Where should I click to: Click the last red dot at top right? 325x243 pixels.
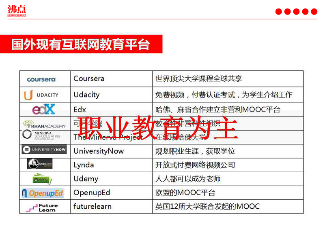coord(314,12)
